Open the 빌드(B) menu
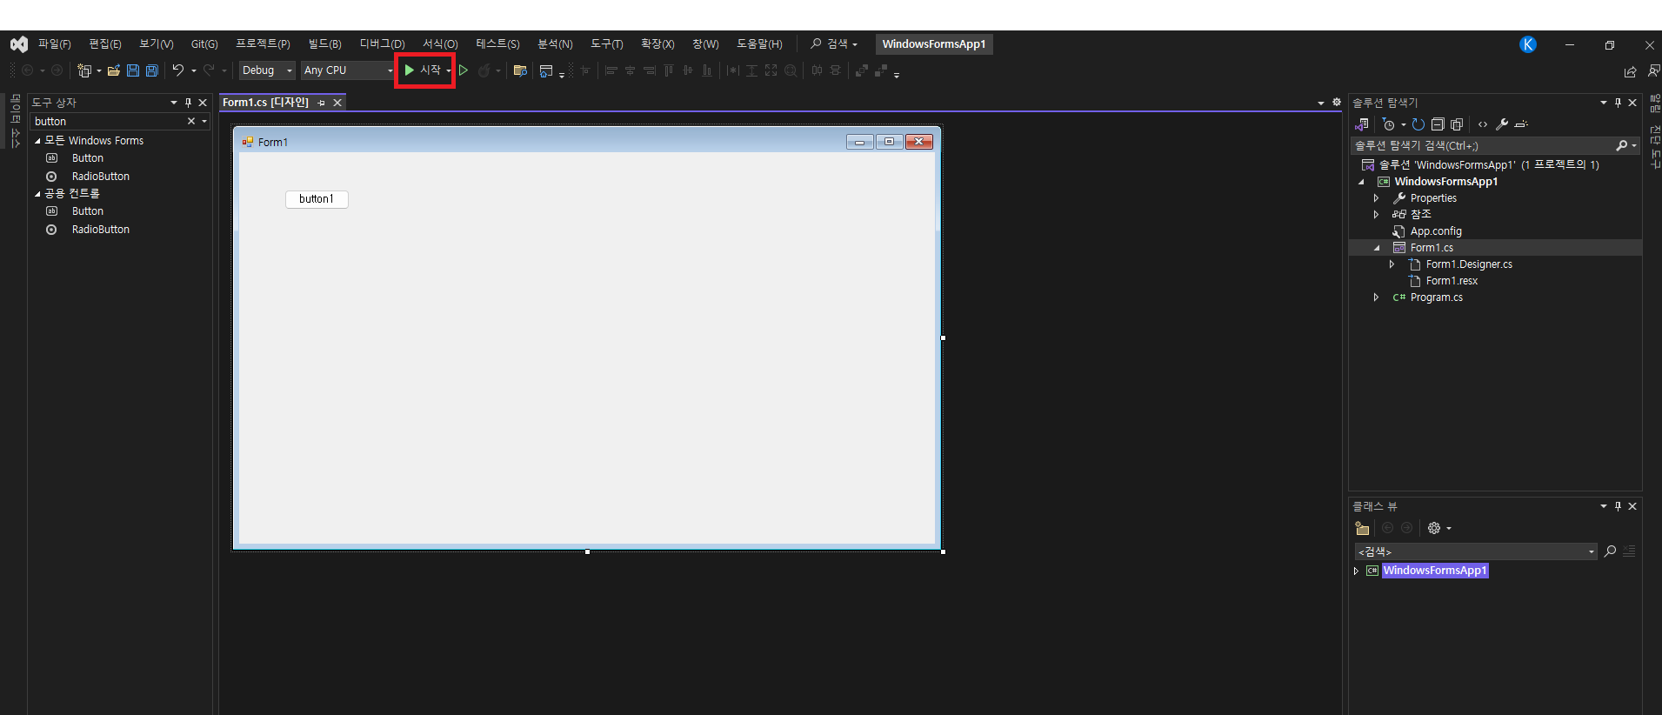 pos(325,44)
